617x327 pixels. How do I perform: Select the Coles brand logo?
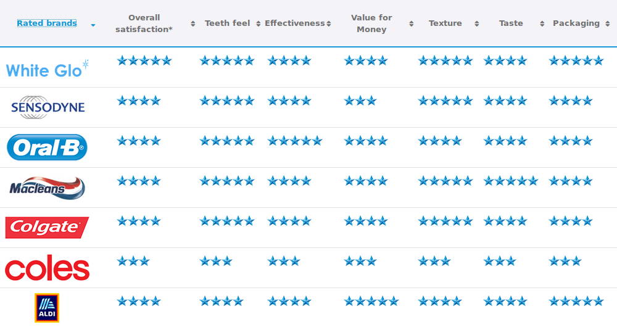coord(48,268)
